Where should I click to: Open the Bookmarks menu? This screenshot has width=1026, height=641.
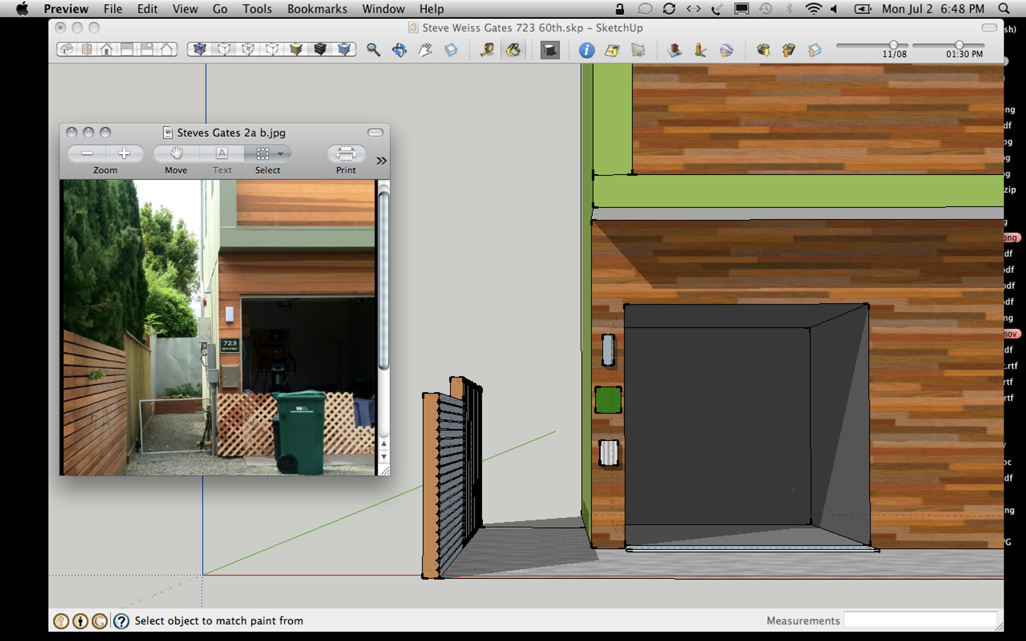coord(317,9)
